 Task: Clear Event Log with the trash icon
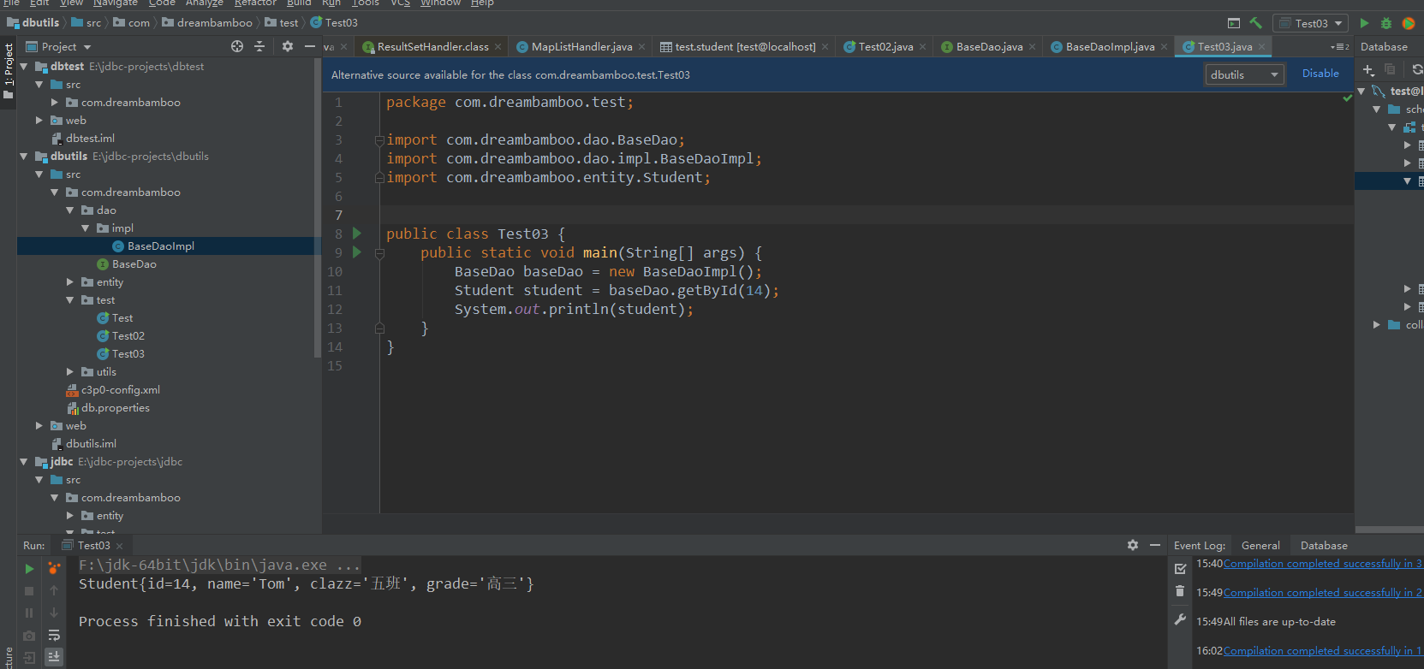pyautogui.click(x=1180, y=591)
